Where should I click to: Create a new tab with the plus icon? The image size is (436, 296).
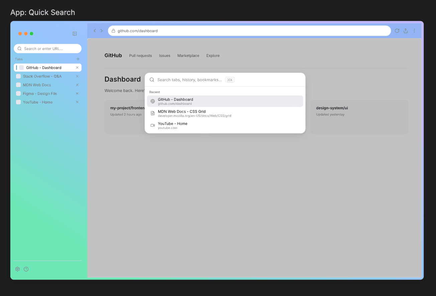[78, 59]
